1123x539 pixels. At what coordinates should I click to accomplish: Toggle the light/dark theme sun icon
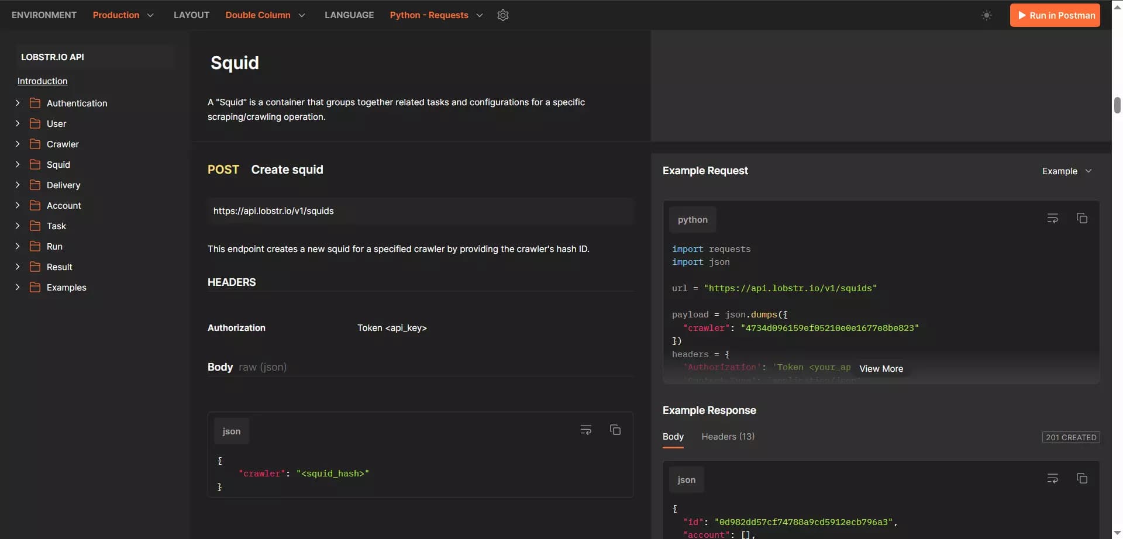pyautogui.click(x=987, y=15)
